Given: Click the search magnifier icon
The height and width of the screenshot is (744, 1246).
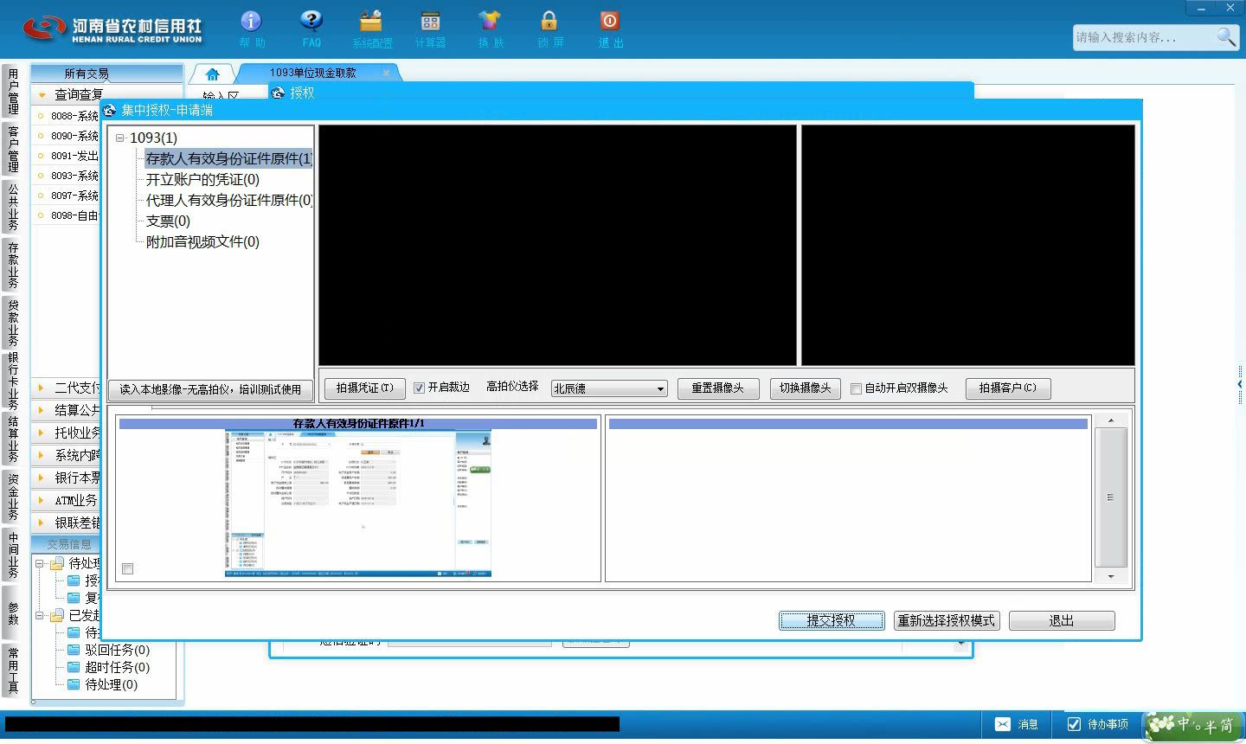Looking at the screenshot, I should (1226, 36).
